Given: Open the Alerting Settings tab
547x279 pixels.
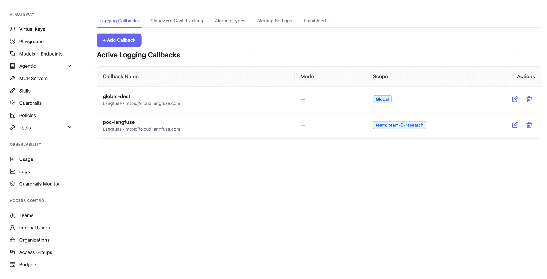Looking at the screenshot, I should coord(274,21).
